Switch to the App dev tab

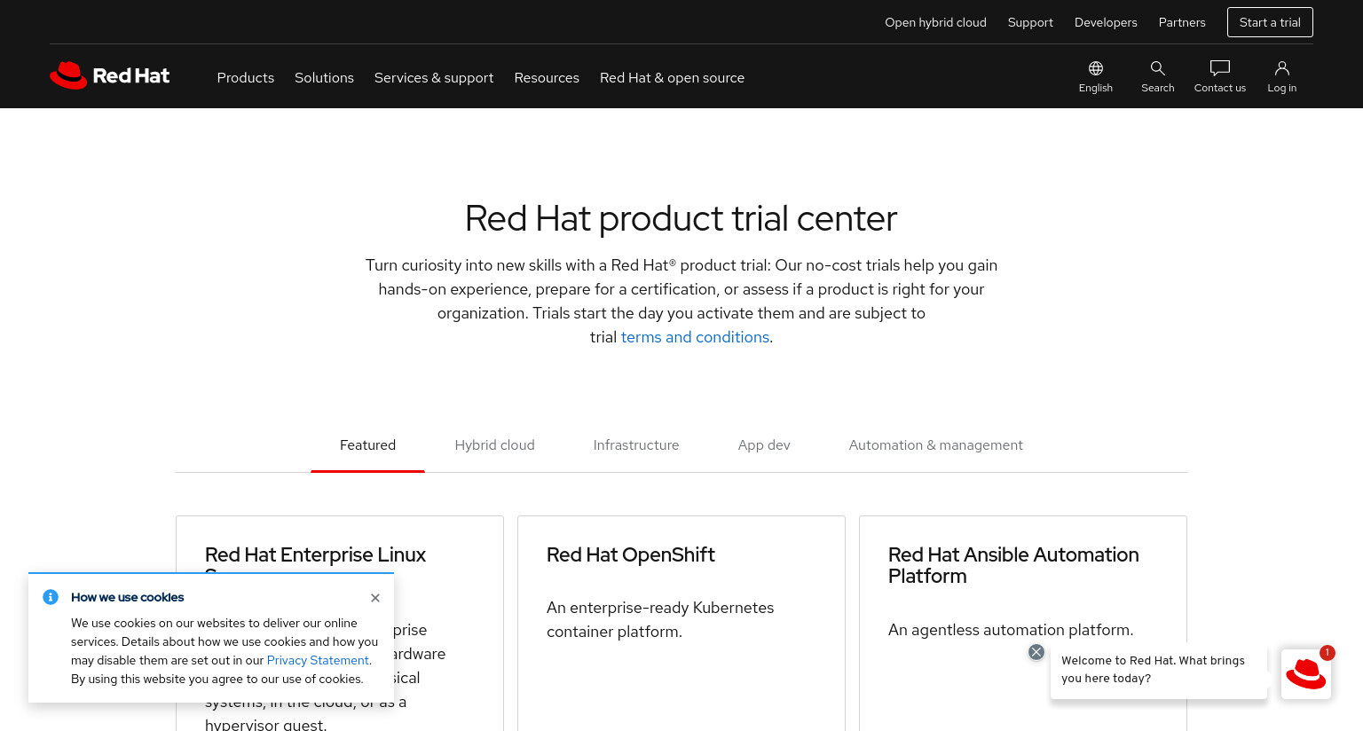[764, 445]
